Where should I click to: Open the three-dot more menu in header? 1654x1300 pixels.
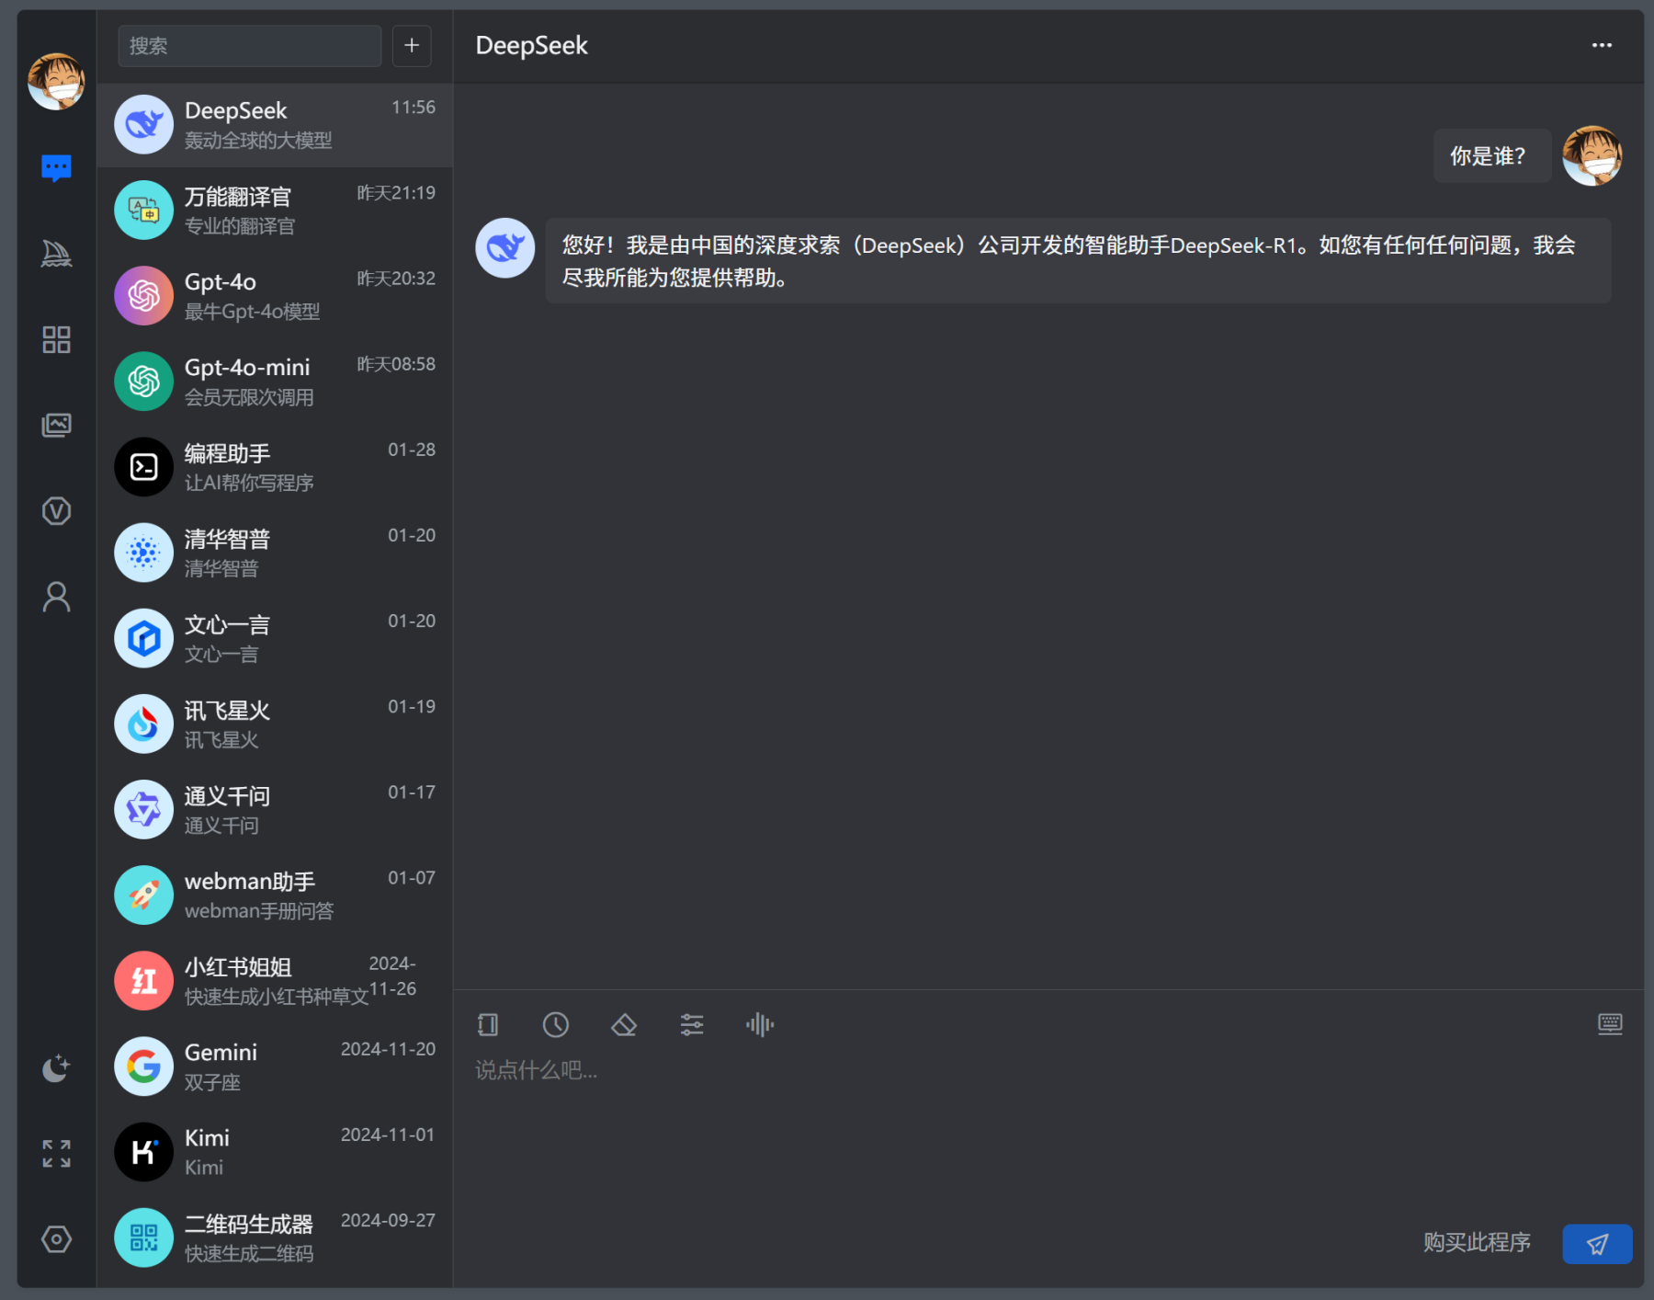(x=1602, y=45)
